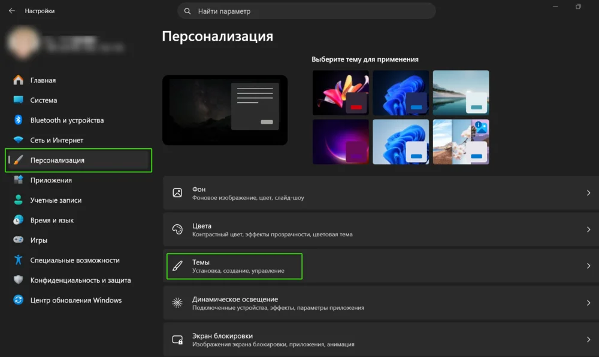Click the Приложения apps icon
This screenshot has height=357, width=599.
18,180
